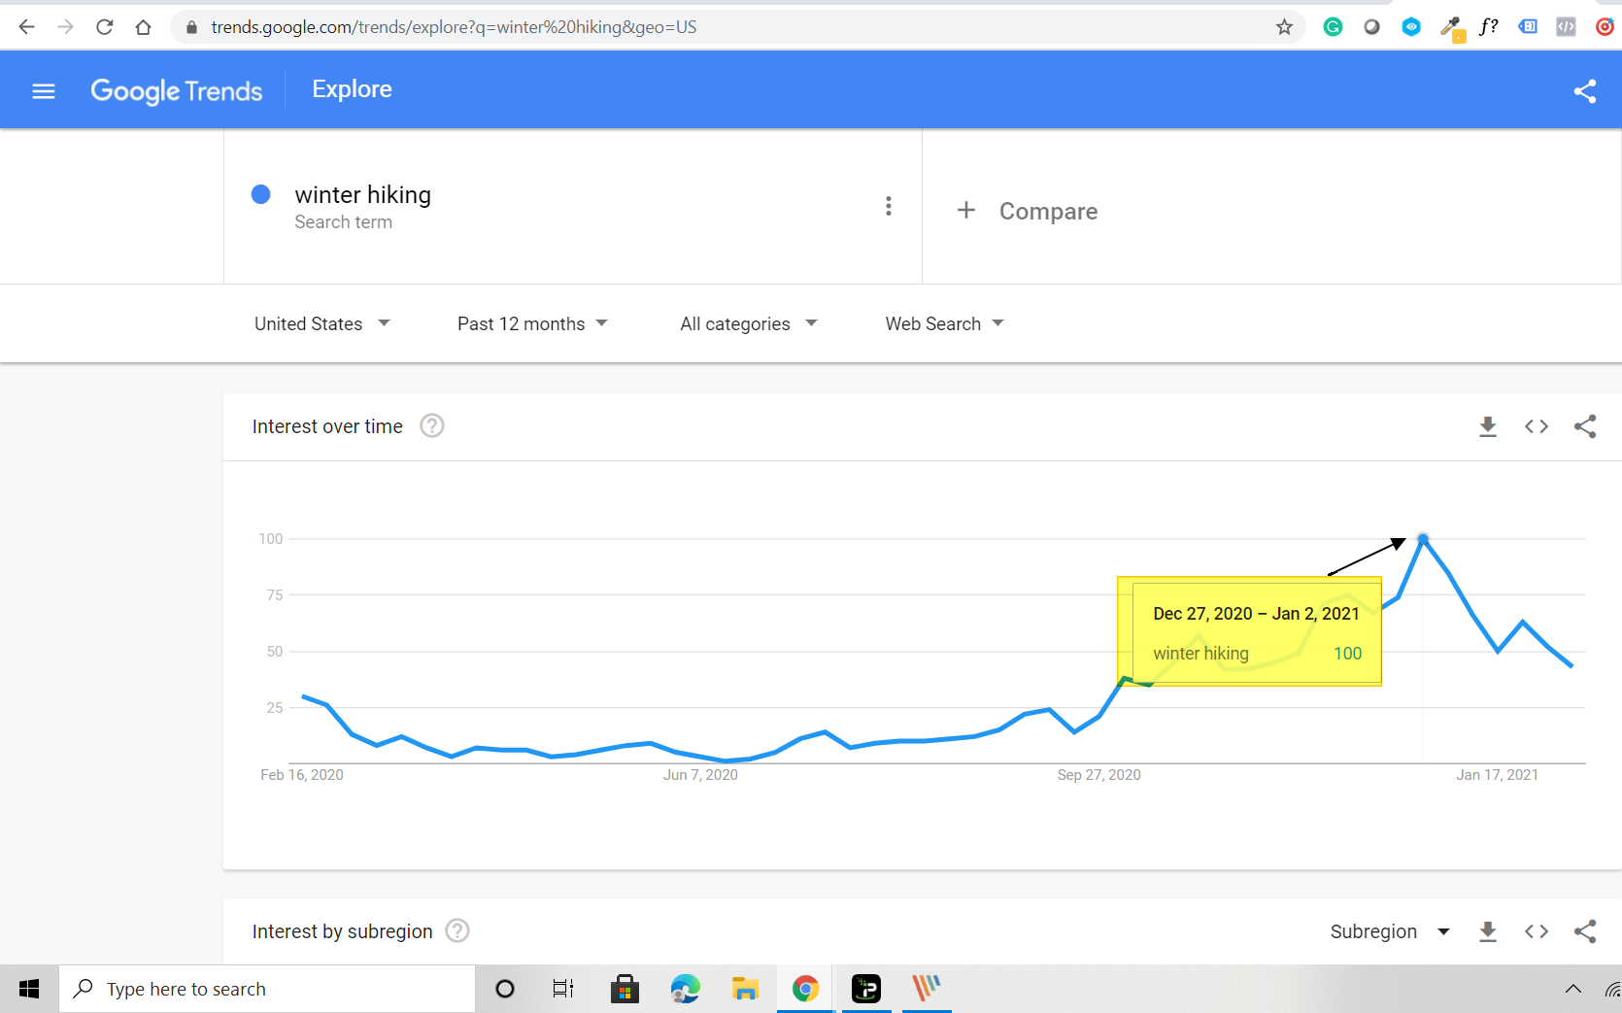Show hidden system tray icons
Viewport: 1622px width, 1013px height.
point(1572,989)
